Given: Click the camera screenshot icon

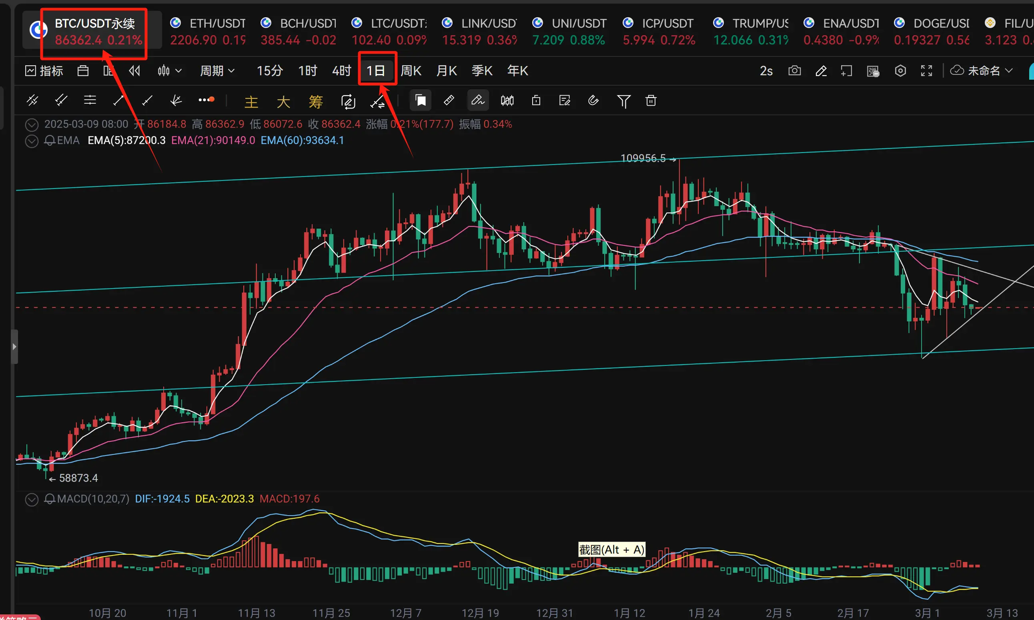Looking at the screenshot, I should point(794,70).
